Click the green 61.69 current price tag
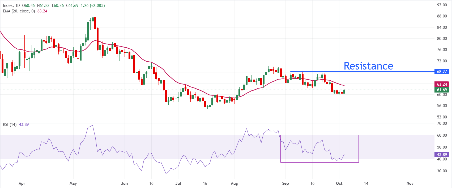Image resolution: width=452 pixels, height=189 pixels. (x=442, y=90)
